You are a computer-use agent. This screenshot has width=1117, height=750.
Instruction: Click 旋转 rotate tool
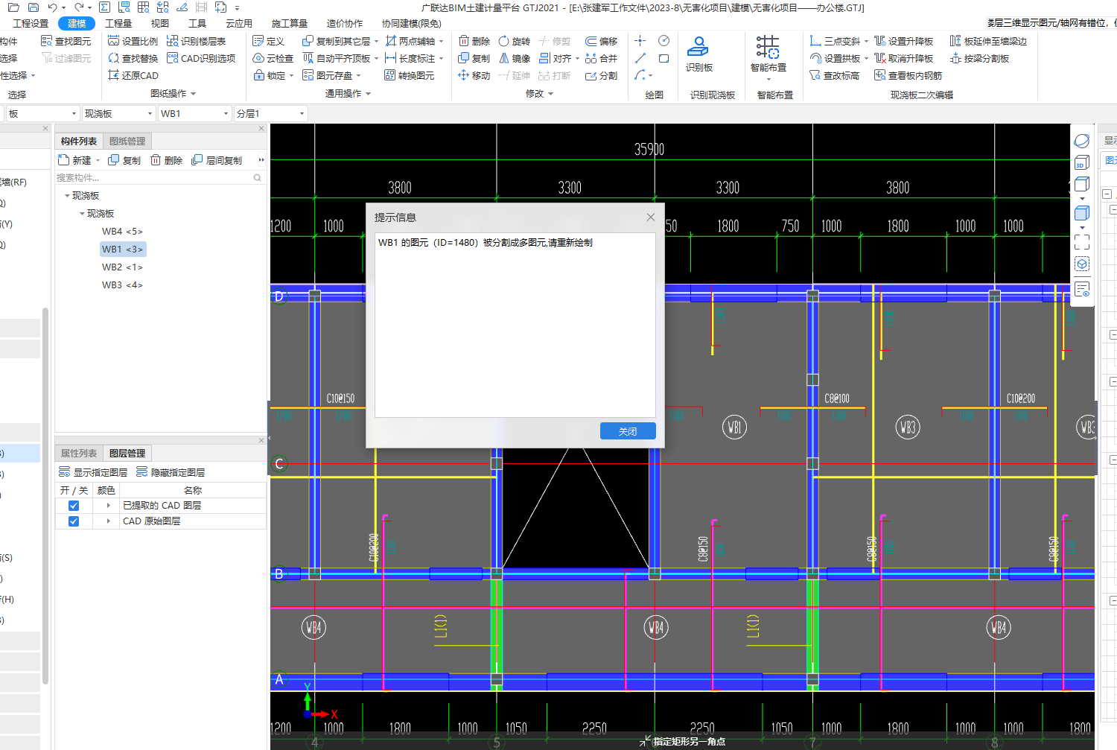515,41
